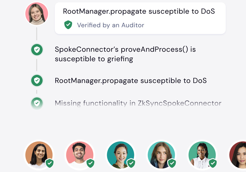
Task: Click the green shield beside Verified by an Auditor
Action: tap(68, 25)
